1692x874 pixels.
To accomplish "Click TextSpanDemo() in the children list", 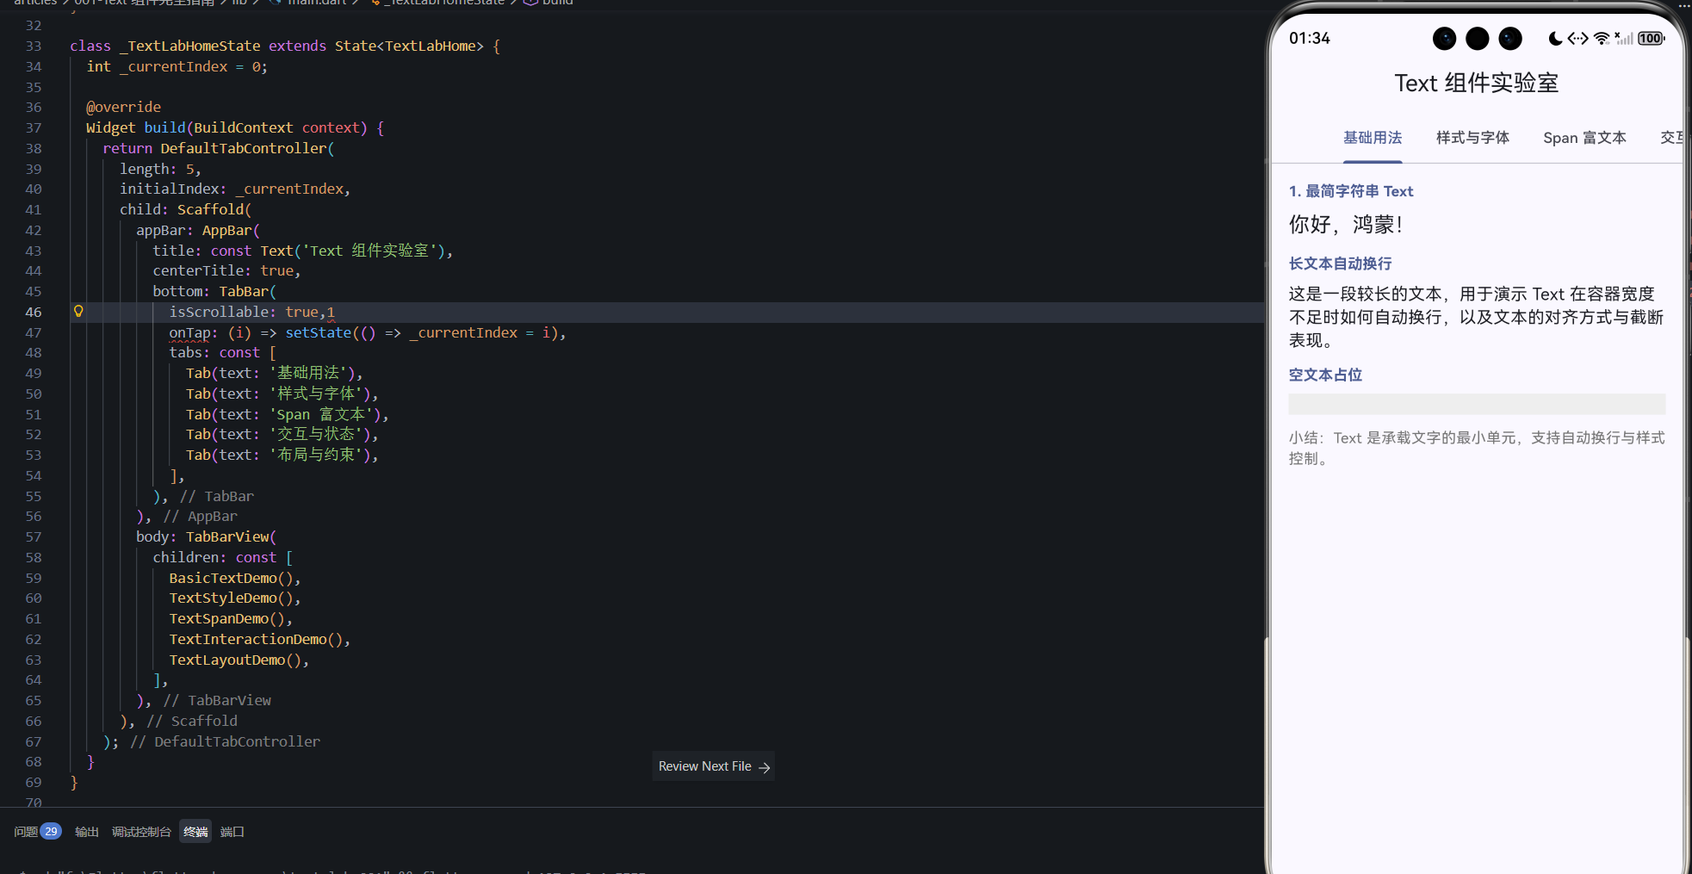I will [x=226, y=618].
